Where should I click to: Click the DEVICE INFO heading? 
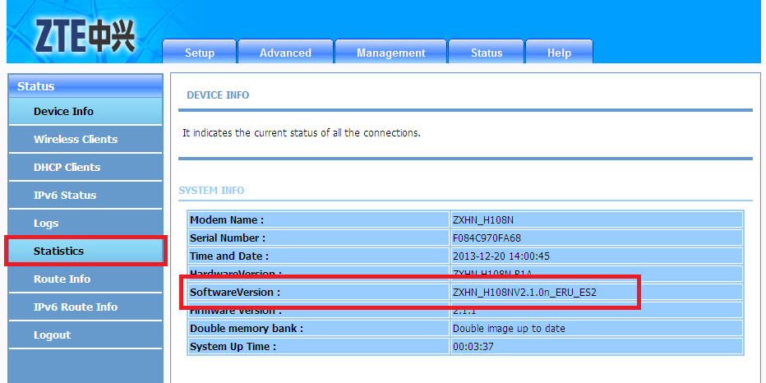pos(218,95)
